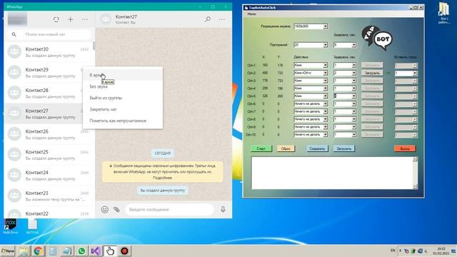Click the TAP BOT logo

point(377,38)
